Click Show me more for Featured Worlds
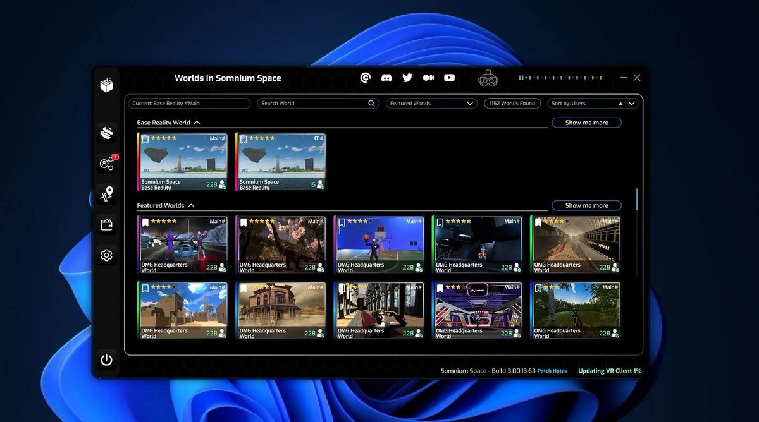 coord(586,205)
